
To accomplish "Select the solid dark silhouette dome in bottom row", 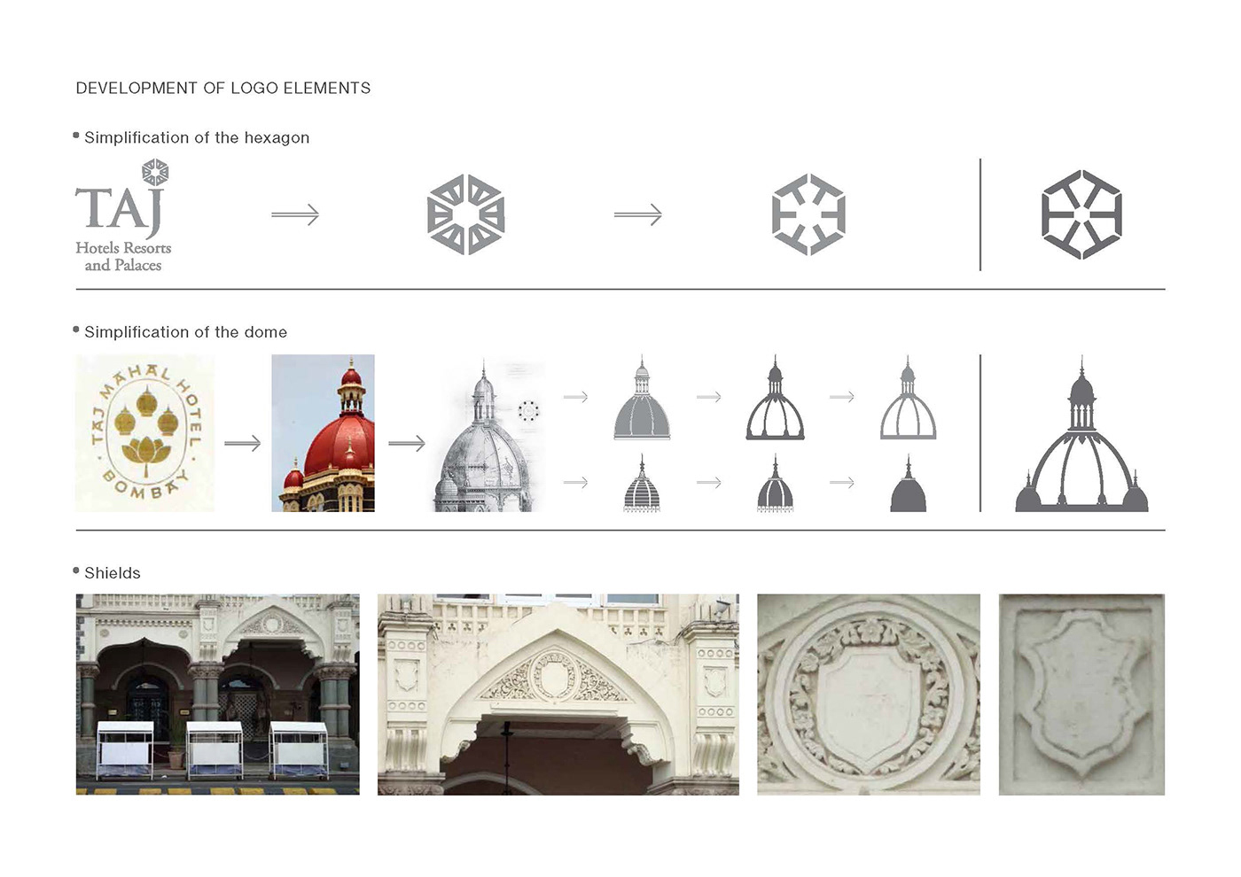I will (x=908, y=484).
